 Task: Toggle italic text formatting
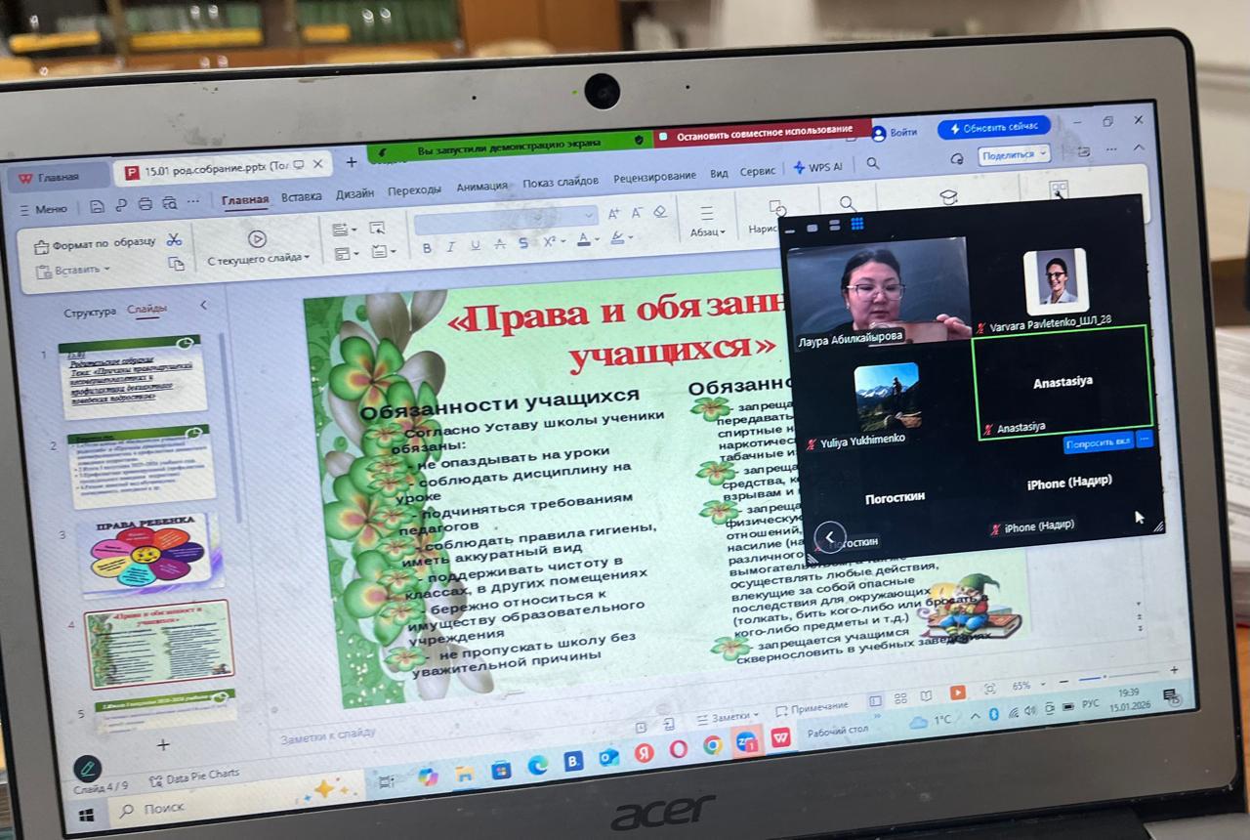451,247
